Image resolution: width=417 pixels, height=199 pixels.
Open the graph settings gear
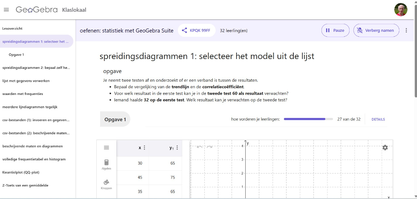(x=385, y=148)
